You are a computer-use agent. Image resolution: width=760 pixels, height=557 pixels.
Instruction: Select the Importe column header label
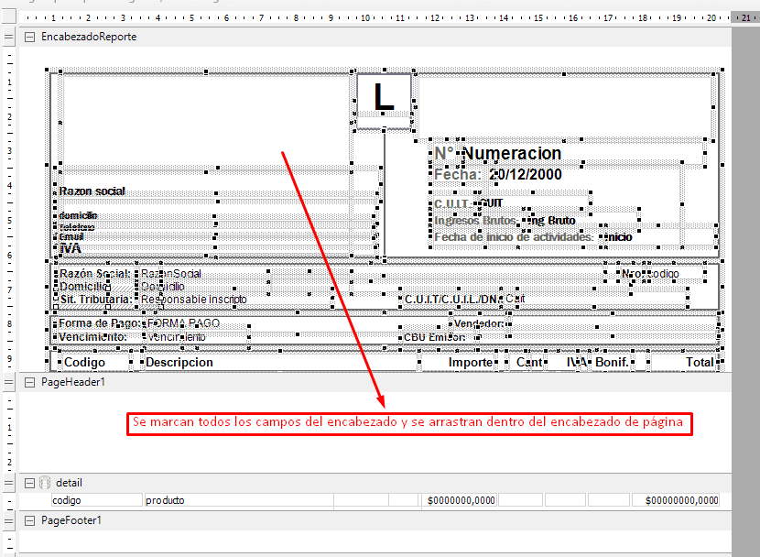pos(470,362)
